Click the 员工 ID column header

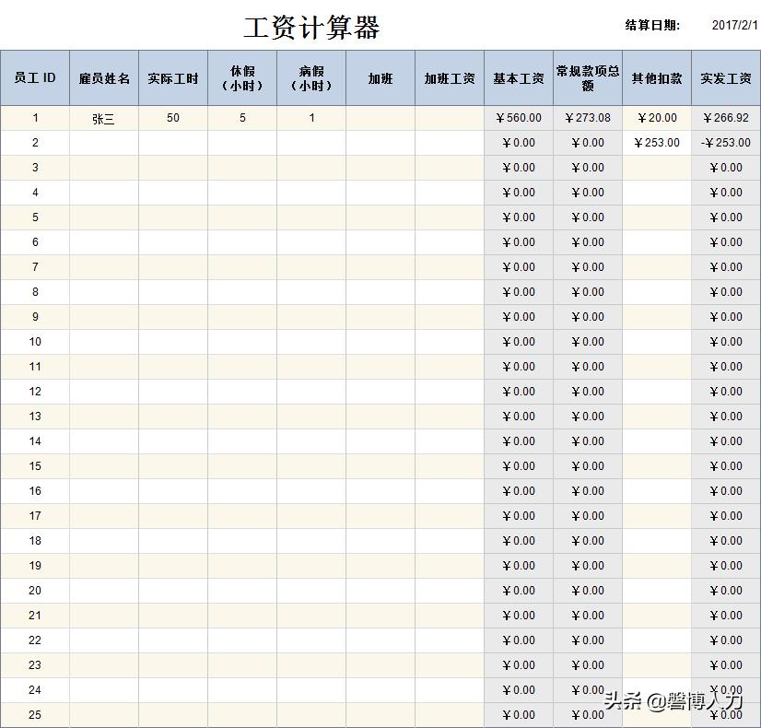click(x=35, y=77)
